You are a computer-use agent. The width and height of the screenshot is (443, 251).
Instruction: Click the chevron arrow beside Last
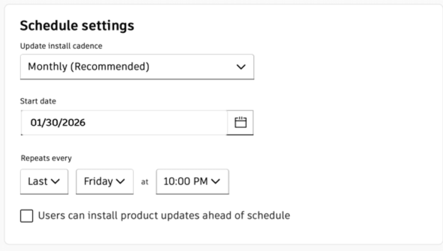56,181
